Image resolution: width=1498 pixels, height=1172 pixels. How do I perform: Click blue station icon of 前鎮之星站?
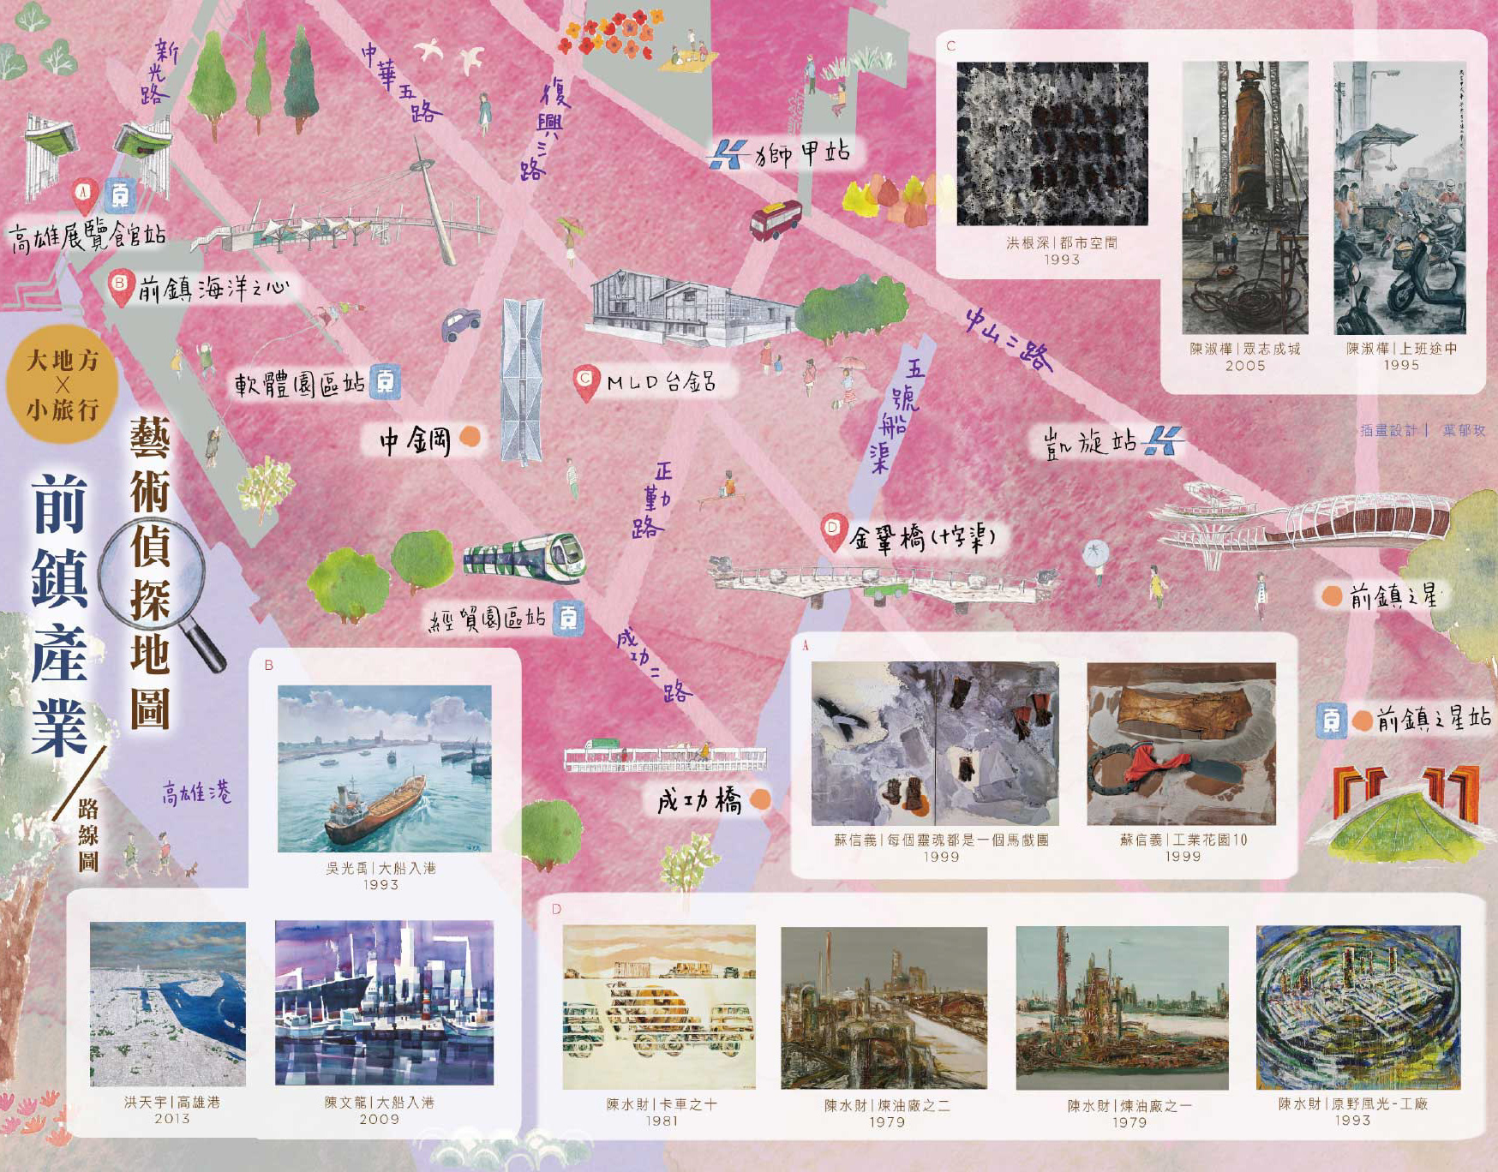[x=1331, y=721]
